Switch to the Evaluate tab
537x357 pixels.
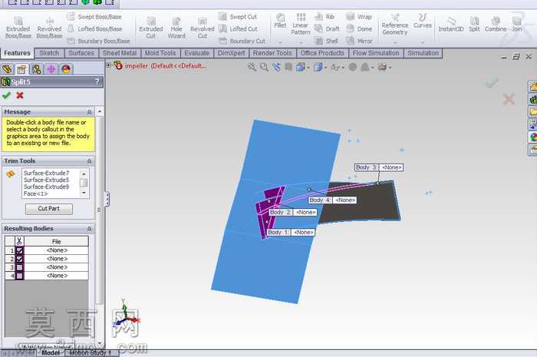tap(196, 53)
